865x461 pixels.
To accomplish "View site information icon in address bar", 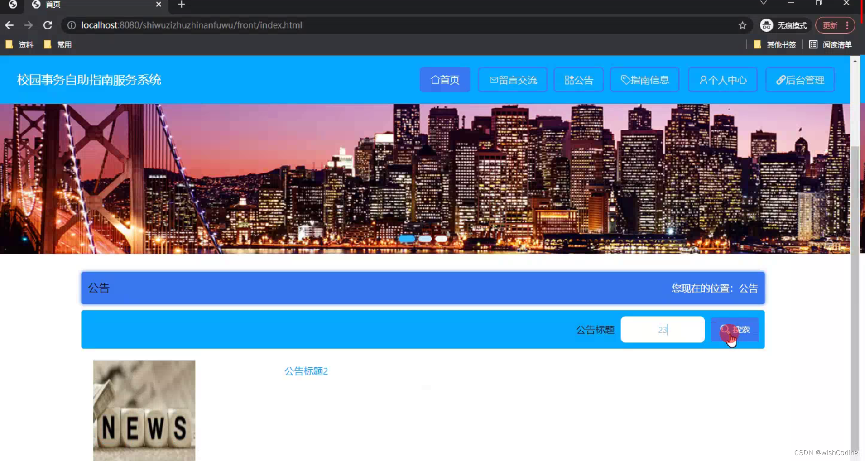I will click(x=72, y=25).
